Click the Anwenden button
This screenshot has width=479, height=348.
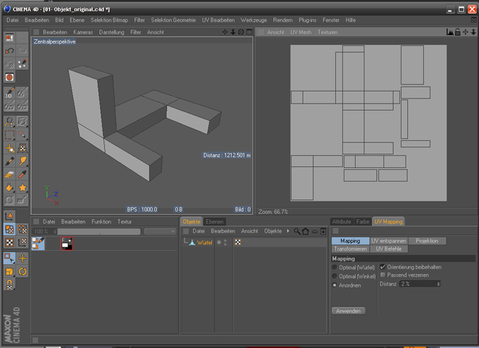coord(348,311)
